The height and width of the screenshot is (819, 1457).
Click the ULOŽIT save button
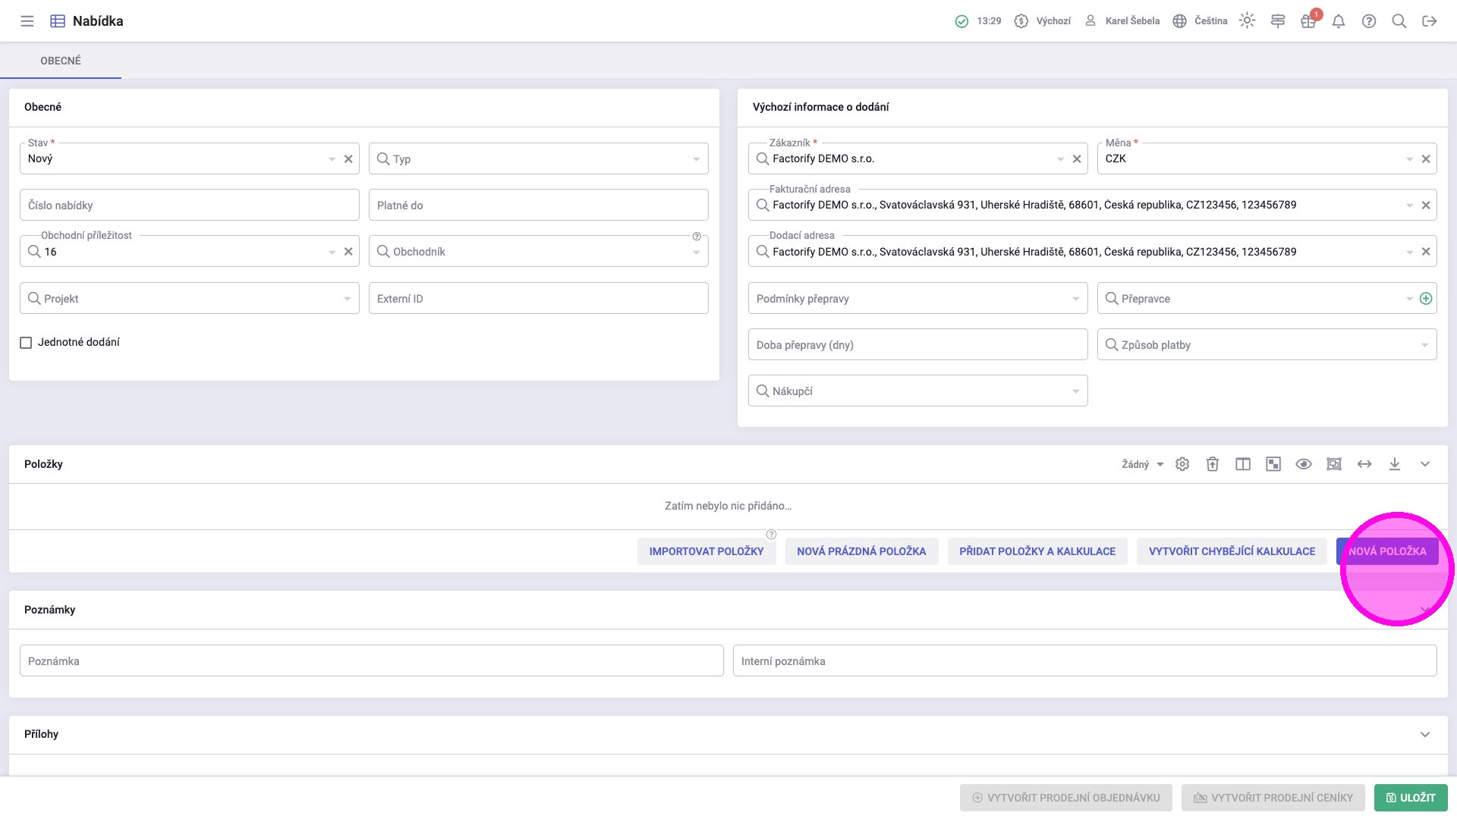(x=1411, y=798)
